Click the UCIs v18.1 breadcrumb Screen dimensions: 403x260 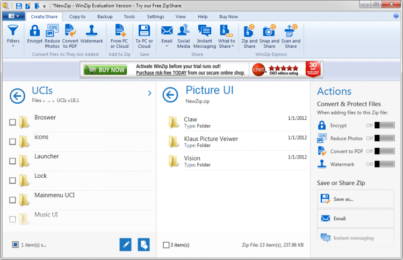click(68, 100)
